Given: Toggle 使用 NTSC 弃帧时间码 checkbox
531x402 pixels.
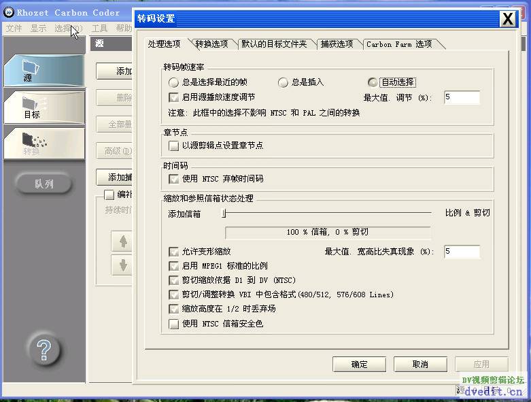Looking at the screenshot, I should pos(174,179).
